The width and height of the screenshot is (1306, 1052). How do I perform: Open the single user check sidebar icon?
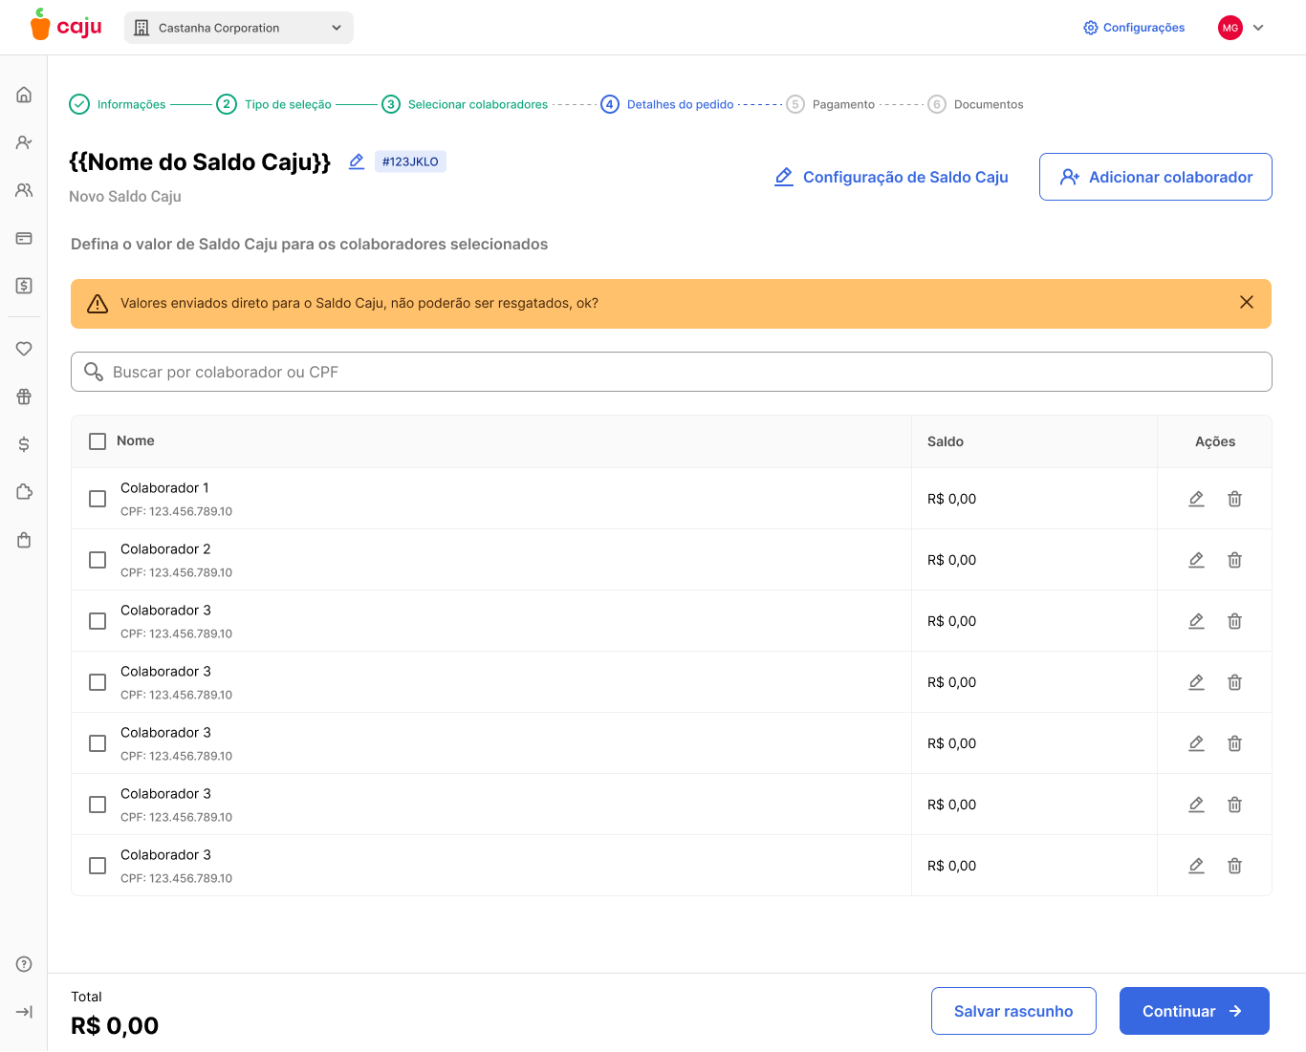[x=24, y=142]
